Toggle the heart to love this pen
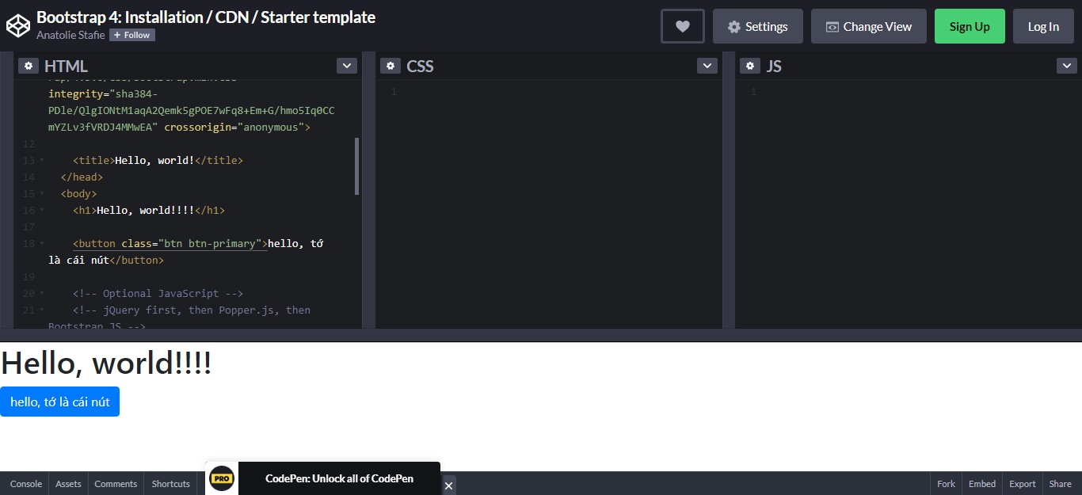Screen dimensions: 1082x495 click(682, 25)
